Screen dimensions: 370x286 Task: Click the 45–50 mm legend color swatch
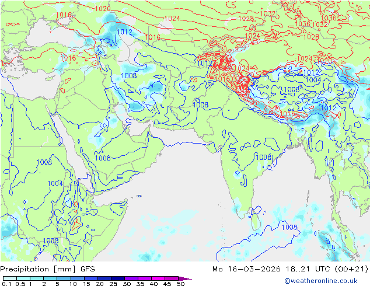click(x=172, y=278)
